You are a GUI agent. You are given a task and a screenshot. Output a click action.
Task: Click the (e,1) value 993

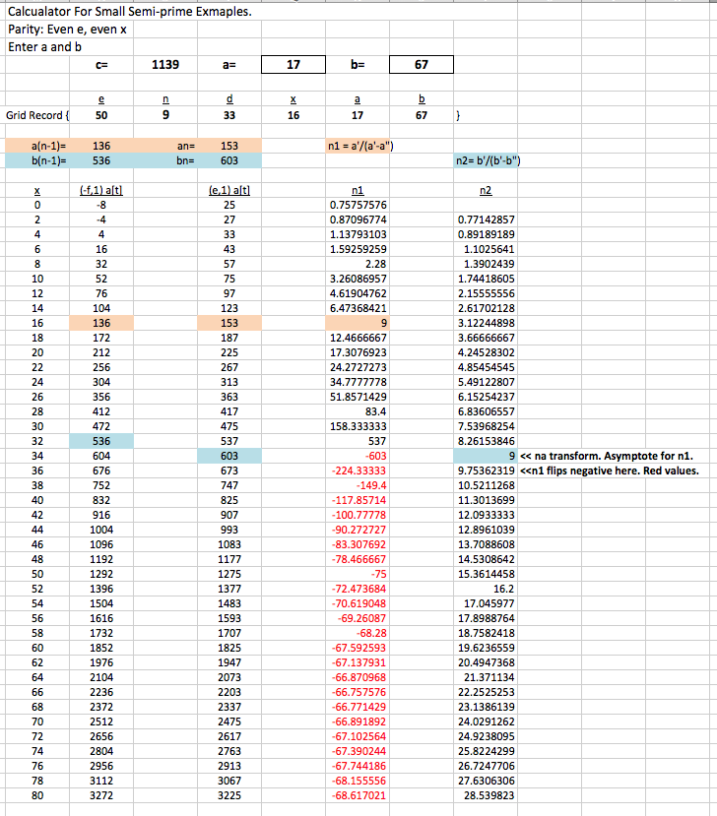point(229,530)
